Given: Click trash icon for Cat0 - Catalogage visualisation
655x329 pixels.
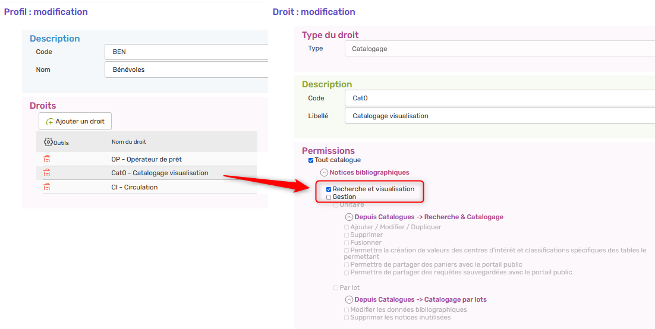Looking at the screenshot, I should [x=47, y=173].
